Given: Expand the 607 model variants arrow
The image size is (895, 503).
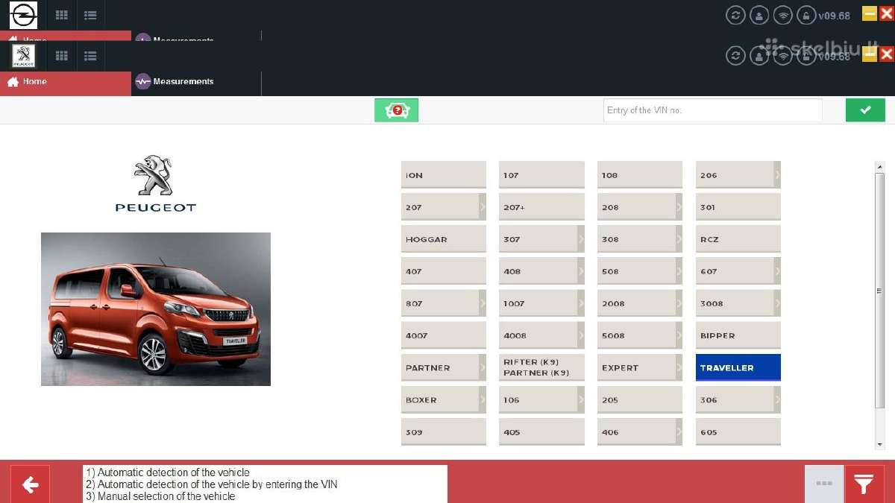Looking at the screenshot, I should pos(777,271).
